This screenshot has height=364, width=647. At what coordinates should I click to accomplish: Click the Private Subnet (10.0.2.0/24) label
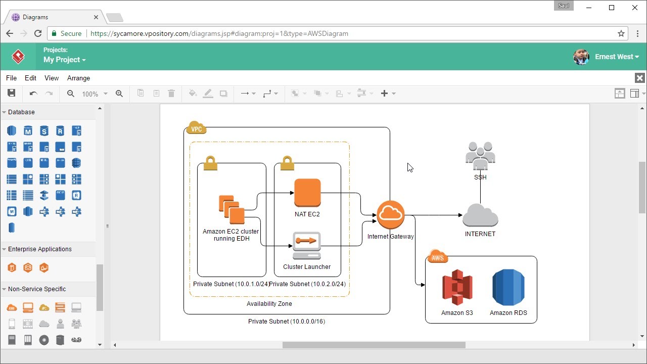308,284
